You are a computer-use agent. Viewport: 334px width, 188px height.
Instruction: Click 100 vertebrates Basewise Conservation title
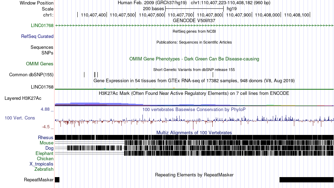194,109
